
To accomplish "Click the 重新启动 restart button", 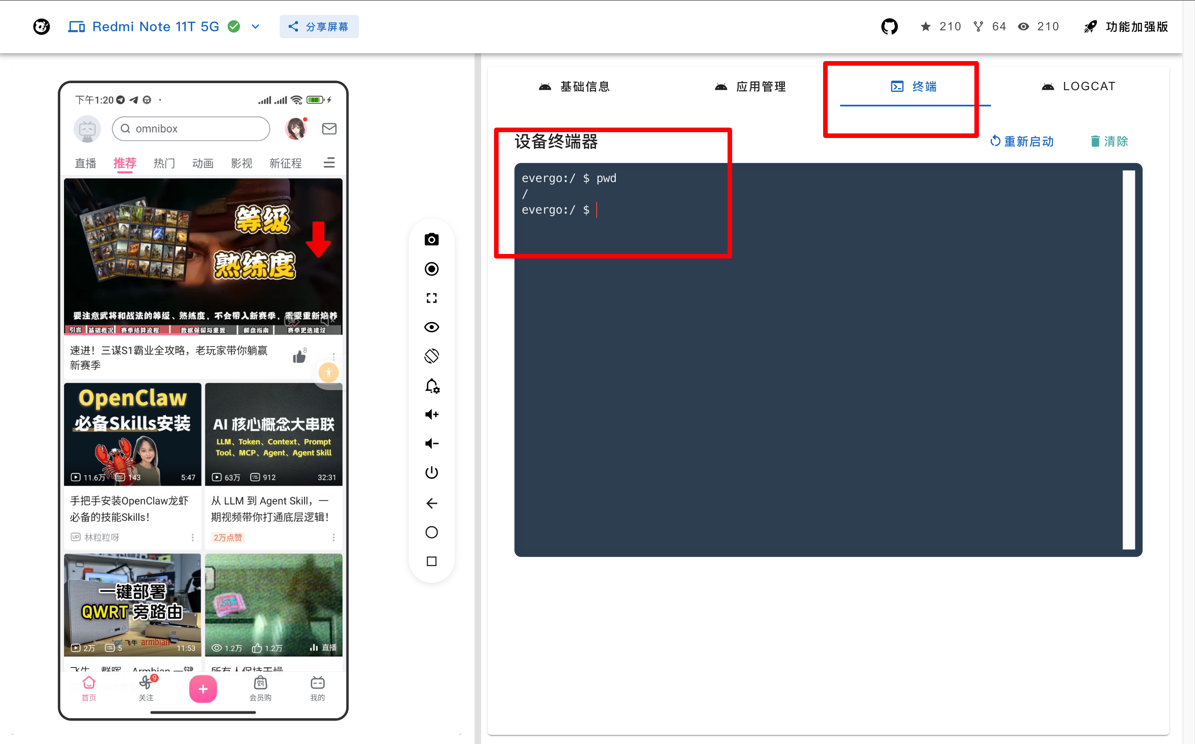I will (x=1022, y=141).
